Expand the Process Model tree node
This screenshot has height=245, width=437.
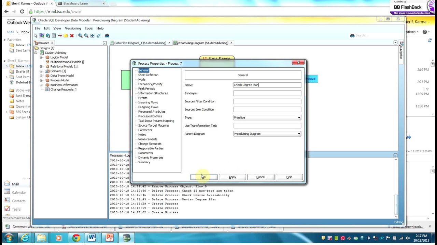tap(41, 80)
